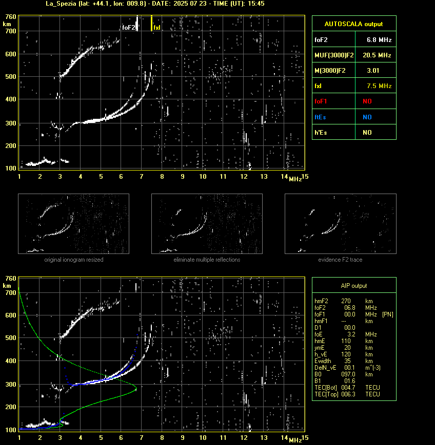Click the 'original ionogram resized' caption
The width and height of the screenshot is (435, 445).
(74, 260)
